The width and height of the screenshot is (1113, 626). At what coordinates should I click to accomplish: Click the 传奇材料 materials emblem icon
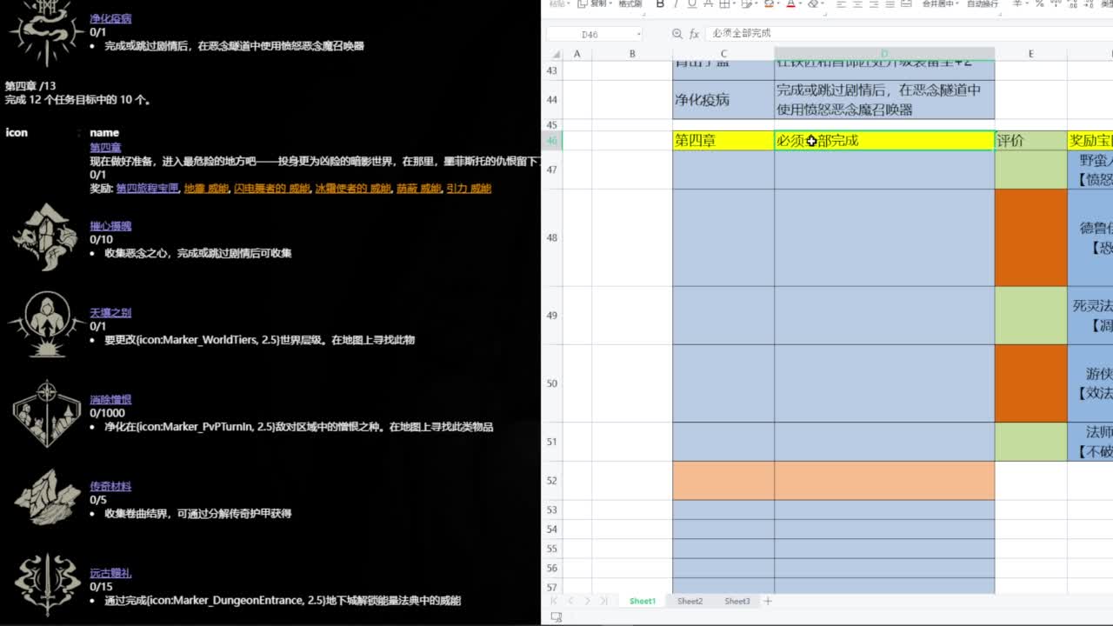click(x=46, y=497)
